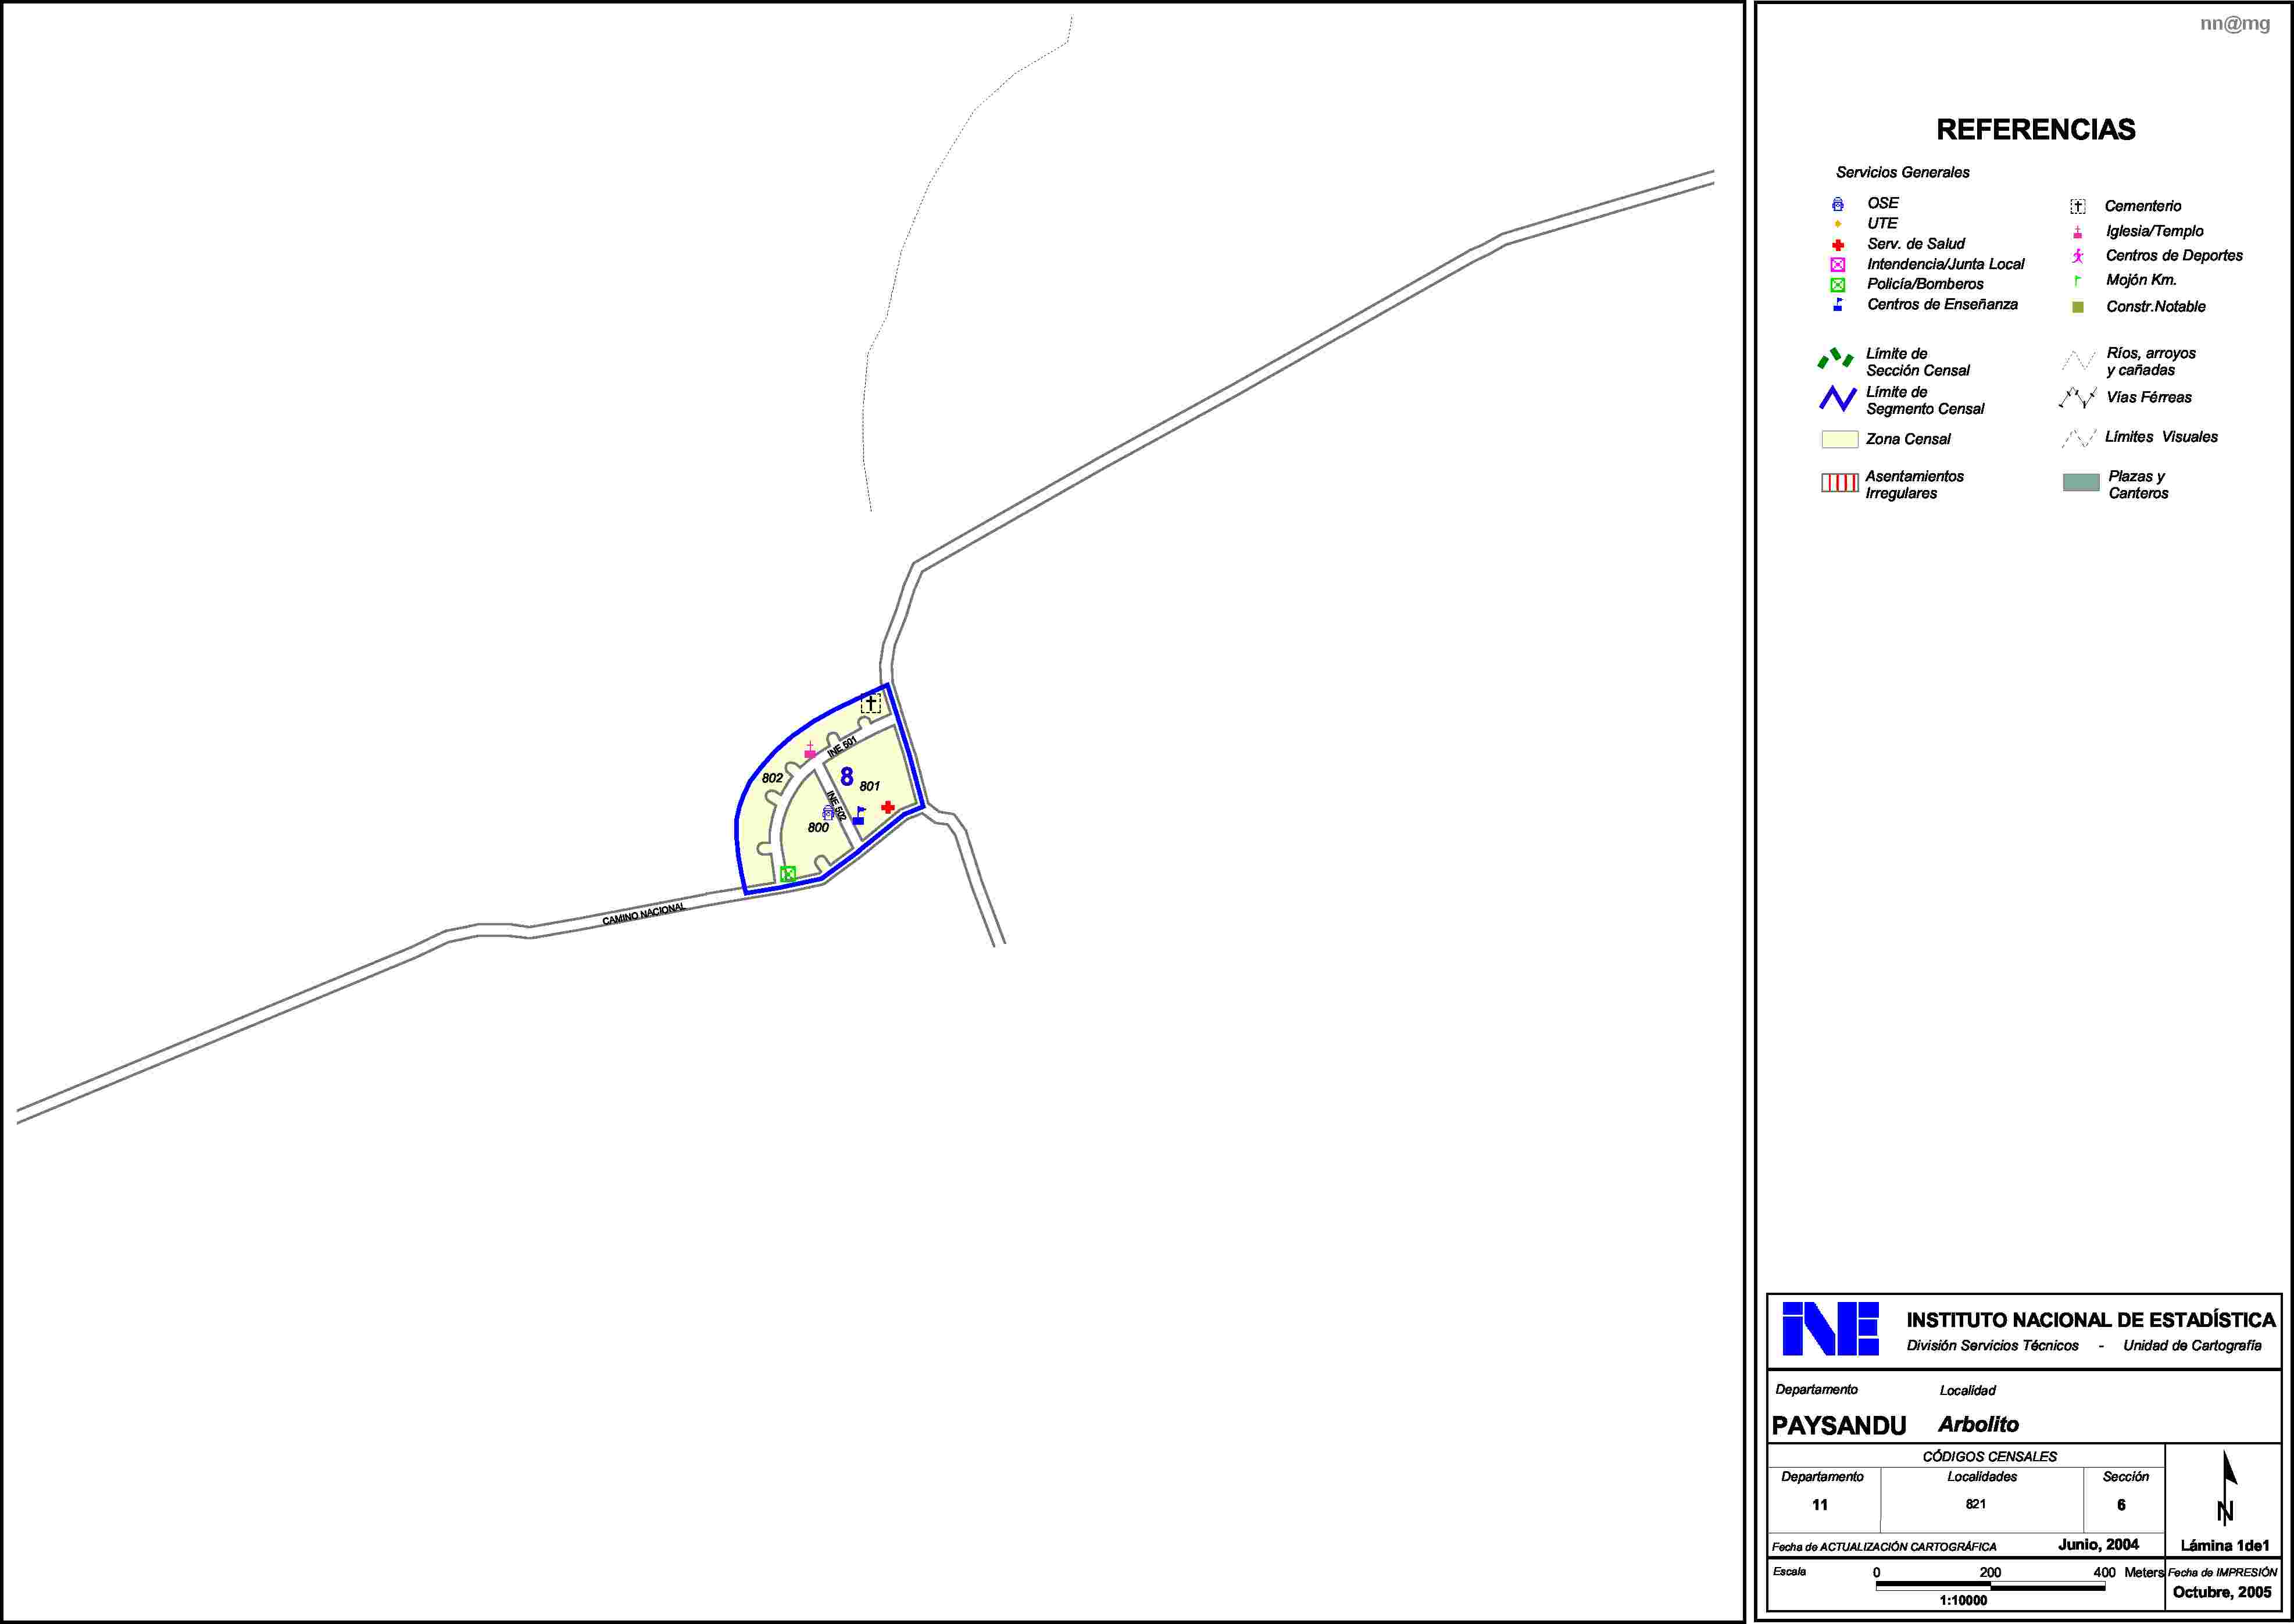2294x1624 pixels.
Task: Click the Serv. de Salud red cross legend icon
Action: pos(1837,245)
